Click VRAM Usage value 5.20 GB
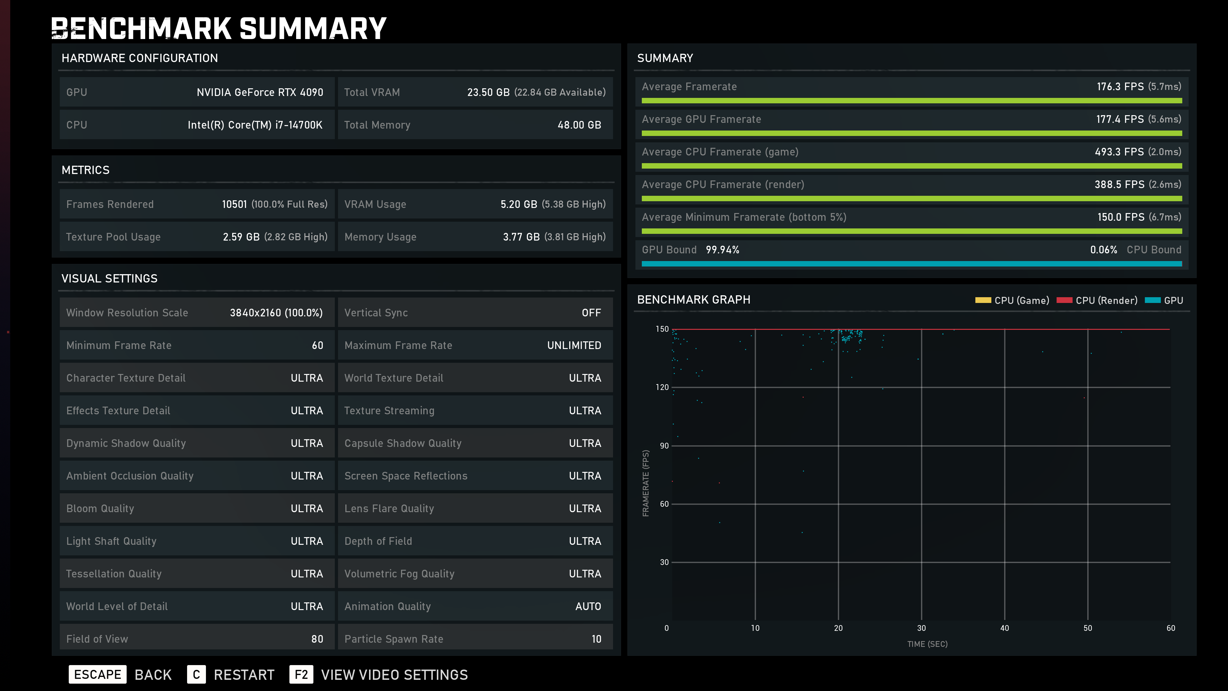1228x691 pixels. [519, 204]
